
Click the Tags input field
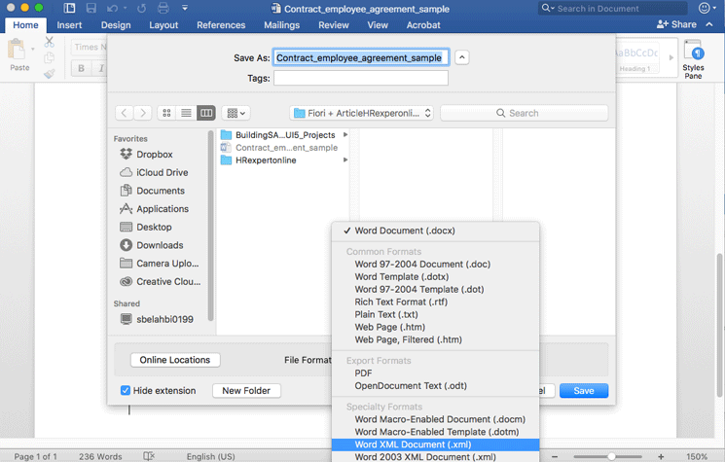click(x=361, y=78)
